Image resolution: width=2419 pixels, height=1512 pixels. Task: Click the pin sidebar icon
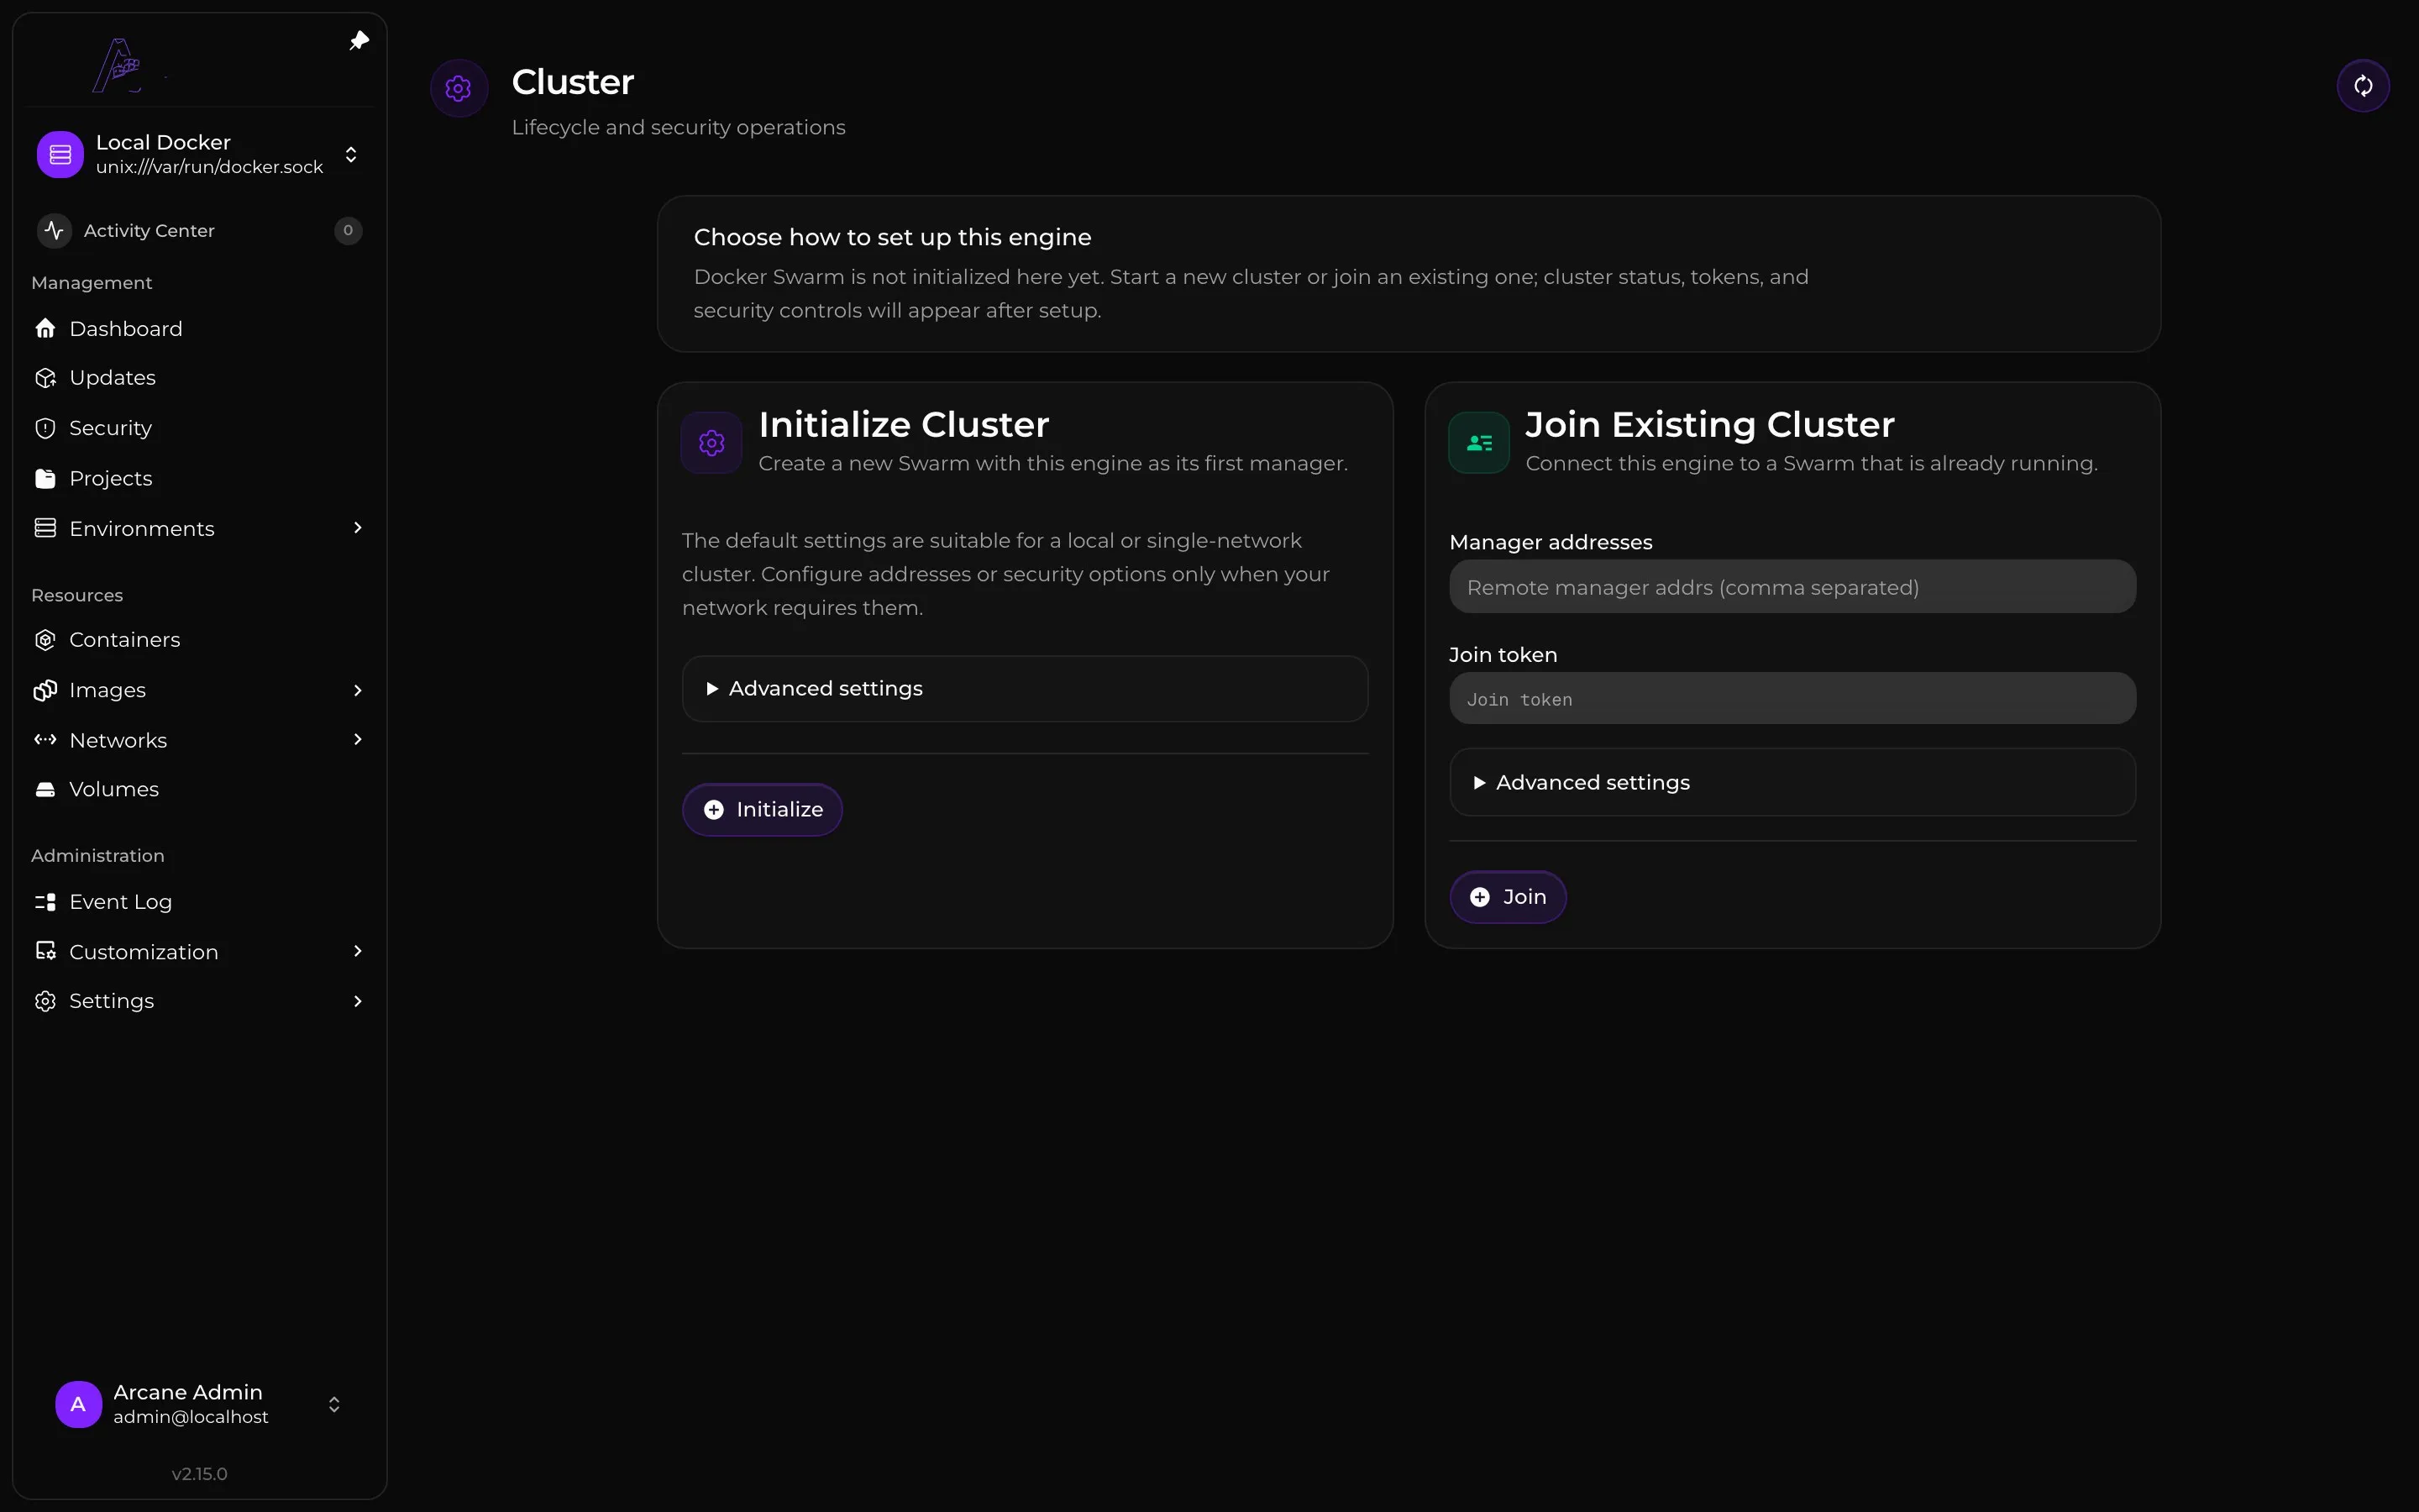359,41
